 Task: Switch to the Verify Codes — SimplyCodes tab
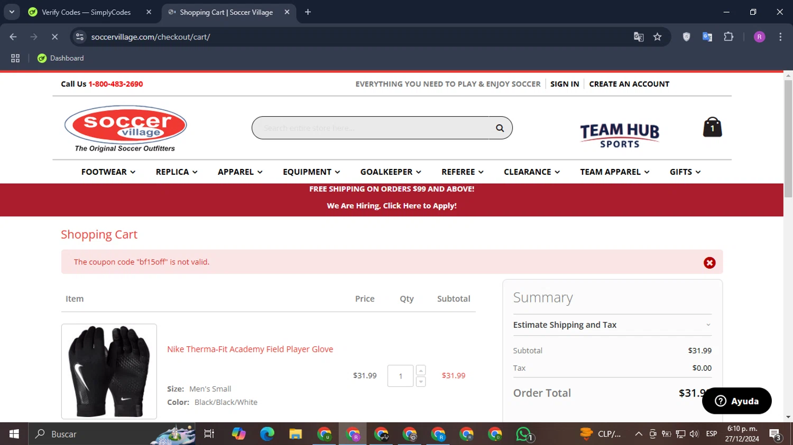[x=86, y=12]
